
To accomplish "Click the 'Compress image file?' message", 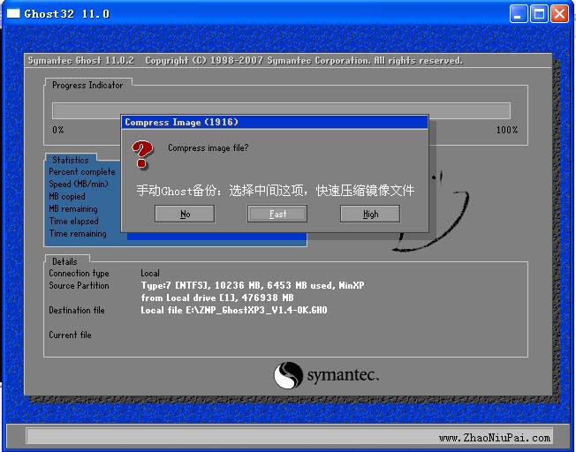I will click(x=208, y=147).
